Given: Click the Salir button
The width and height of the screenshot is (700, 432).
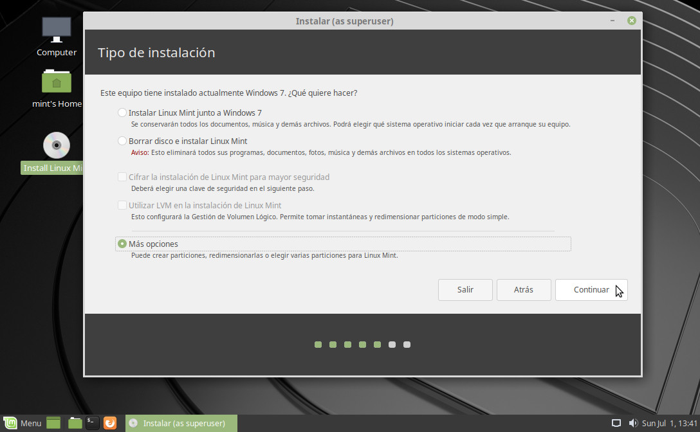Looking at the screenshot, I should 465,290.
